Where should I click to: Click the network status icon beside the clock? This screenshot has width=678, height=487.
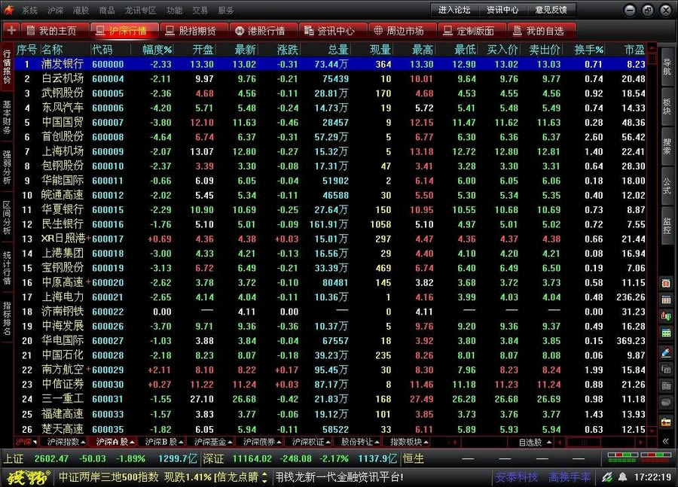pyautogui.click(x=606, y=477)
